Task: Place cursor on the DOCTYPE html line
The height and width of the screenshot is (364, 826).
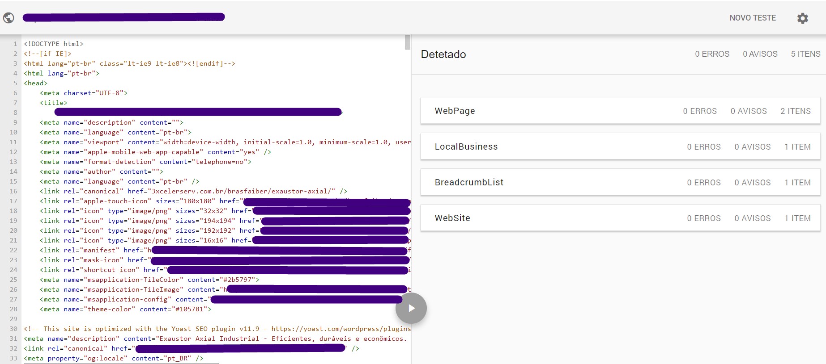Action: pyautogui.click(x=54, y=44)
